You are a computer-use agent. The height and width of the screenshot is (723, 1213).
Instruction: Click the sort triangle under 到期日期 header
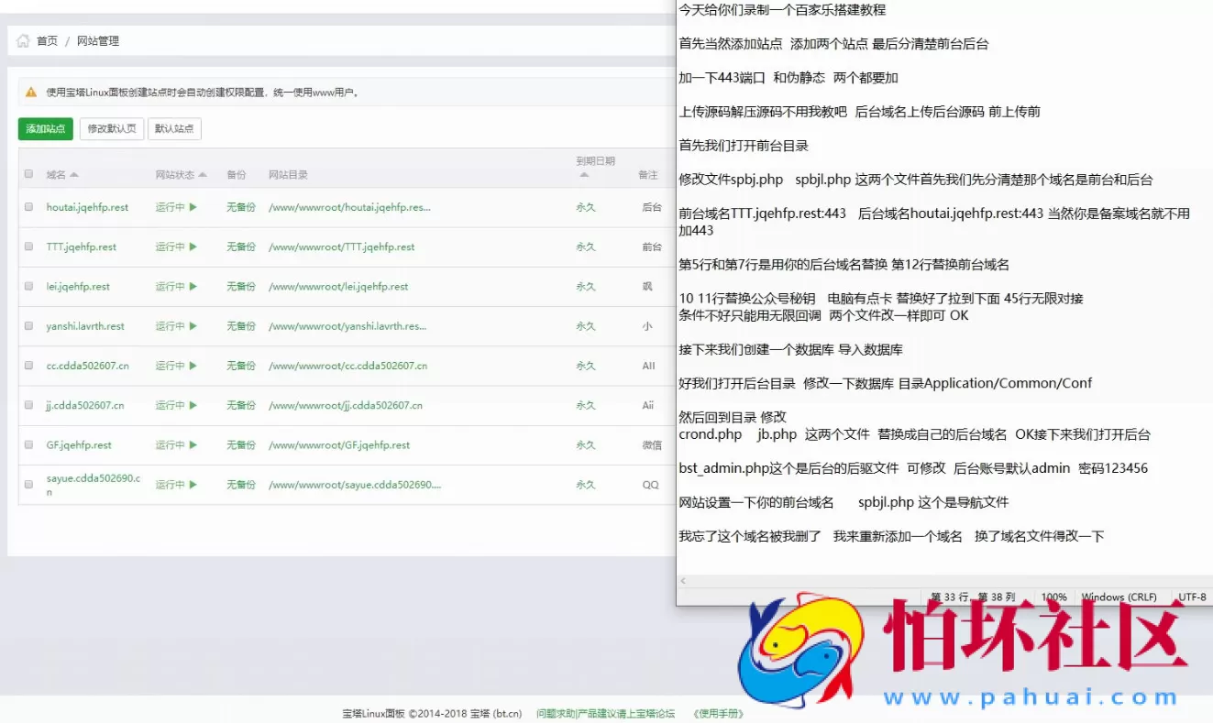pos(586,174)
